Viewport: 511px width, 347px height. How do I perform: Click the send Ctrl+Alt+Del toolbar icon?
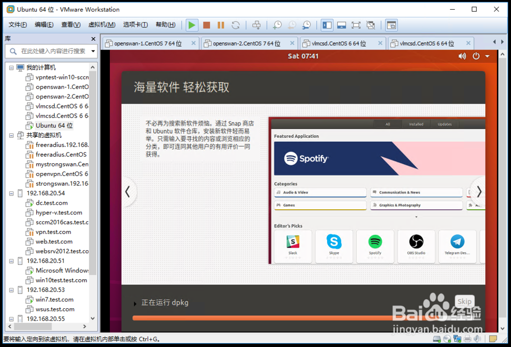[257, 25]
